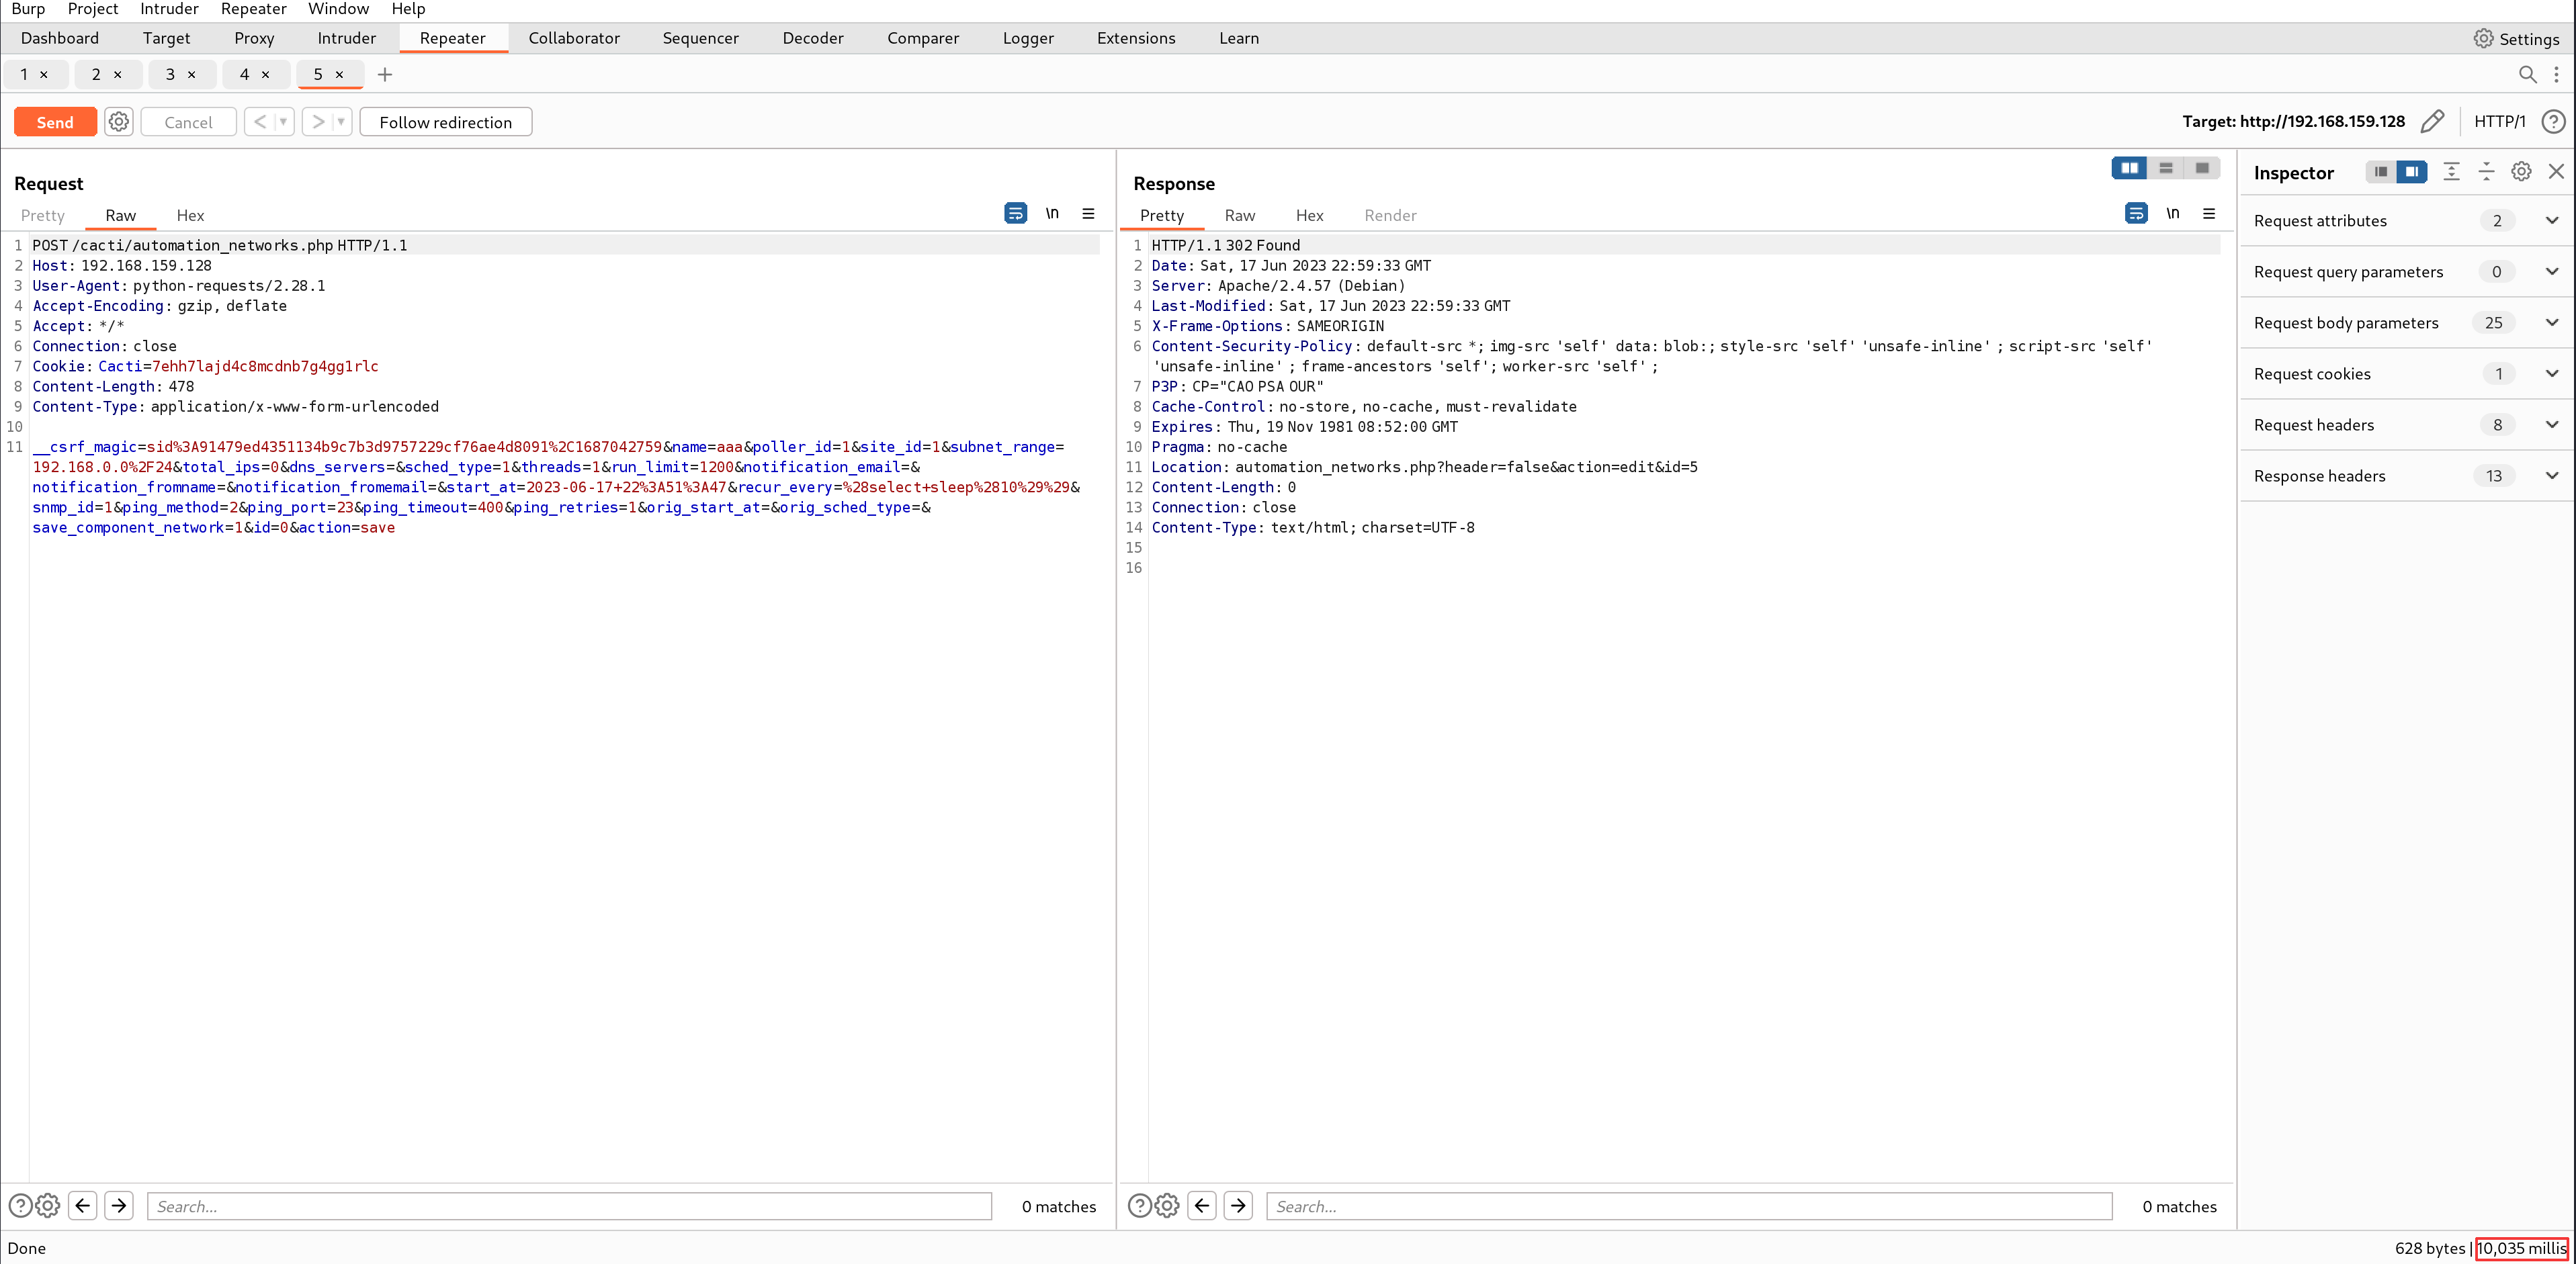Open request send options gear icon
The height and width of the screenshot is (1264, 2576).
(119, 122)
